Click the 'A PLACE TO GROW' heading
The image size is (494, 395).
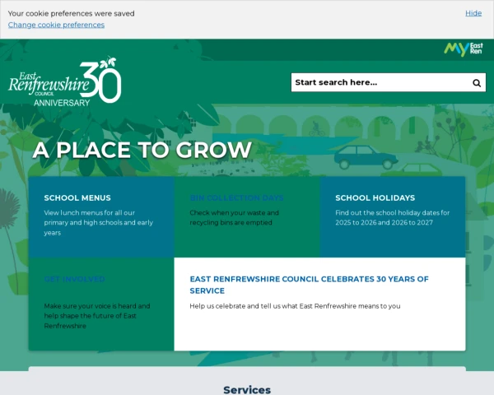pyautogui.click(x=142, y=150)
